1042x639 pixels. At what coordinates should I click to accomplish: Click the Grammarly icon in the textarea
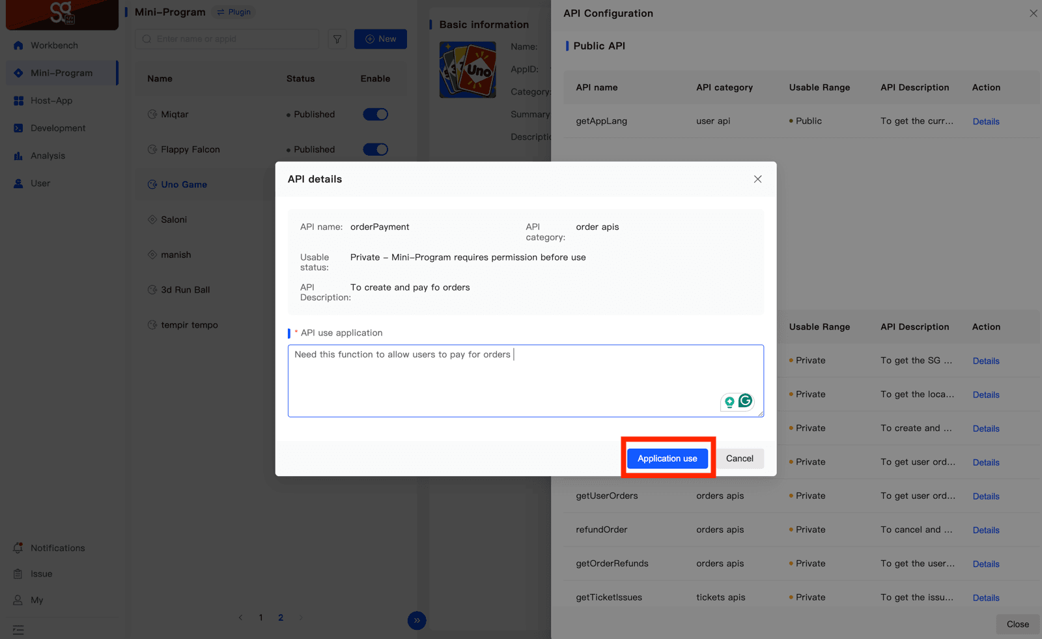pyautogui.click(x=745, y=401)
